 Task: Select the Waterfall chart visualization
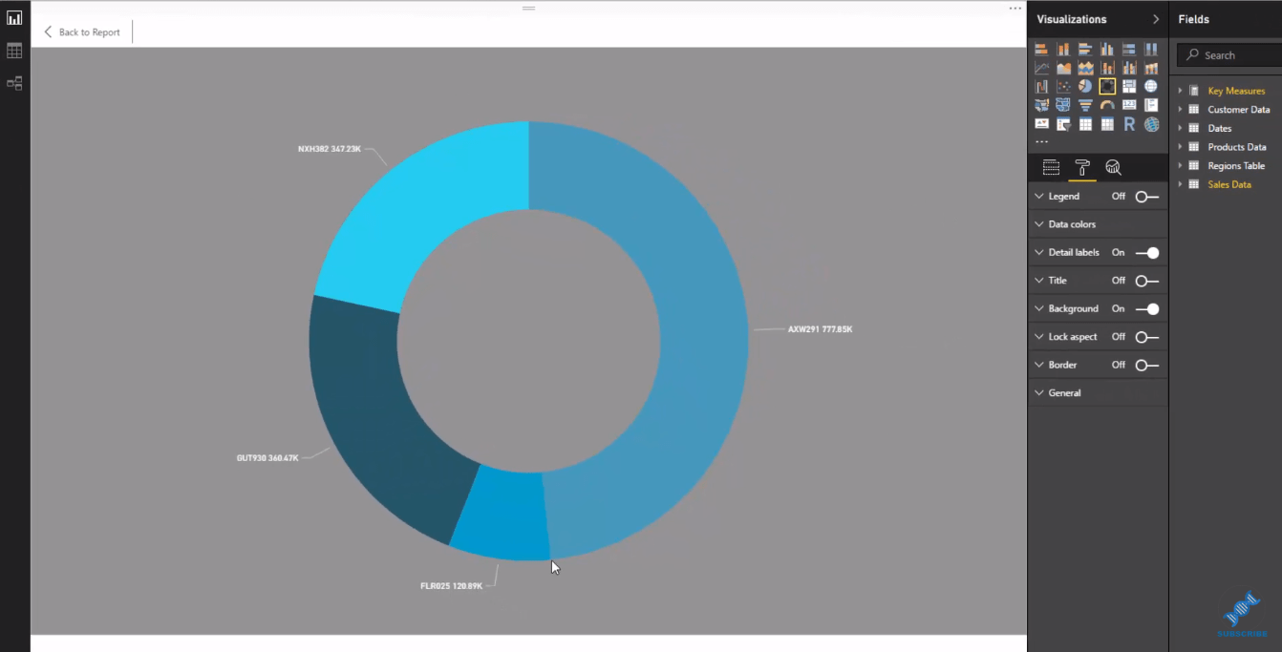pyautogui.click(x=1041, y=87)
